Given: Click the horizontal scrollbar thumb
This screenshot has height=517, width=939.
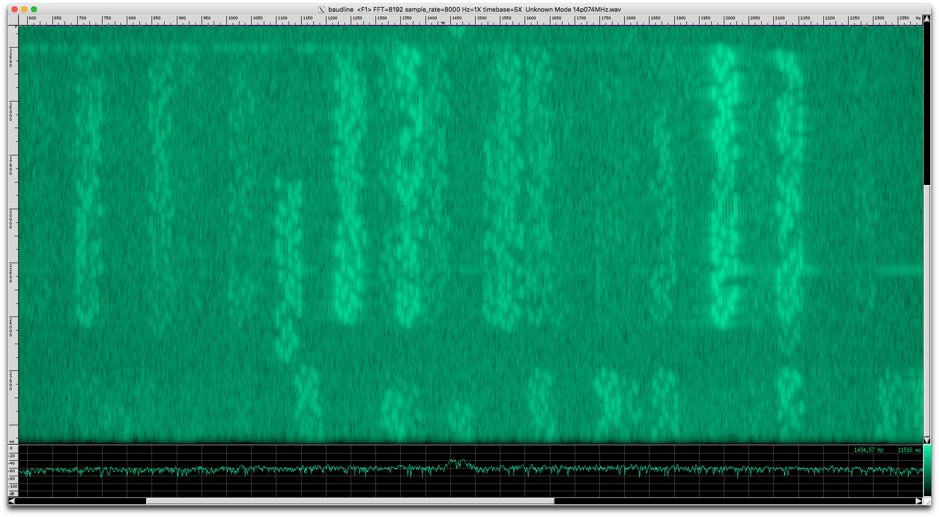Looking at the screenshot, I should 350,501.
